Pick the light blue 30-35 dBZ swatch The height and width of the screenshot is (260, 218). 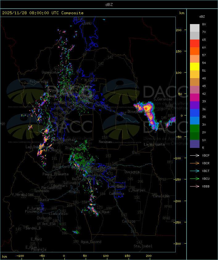tap(195, 120)
